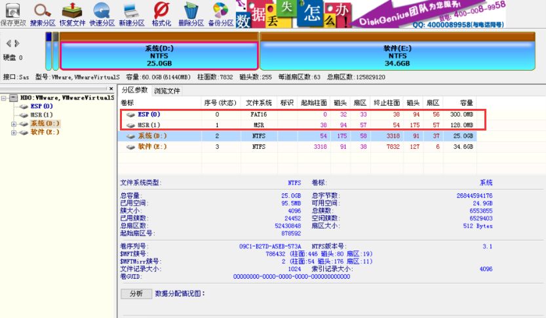This screenshot has width=546, height=318.
Task: Click the Save Changes (保存更改) toolbar icon
Action: coord(13,14)
